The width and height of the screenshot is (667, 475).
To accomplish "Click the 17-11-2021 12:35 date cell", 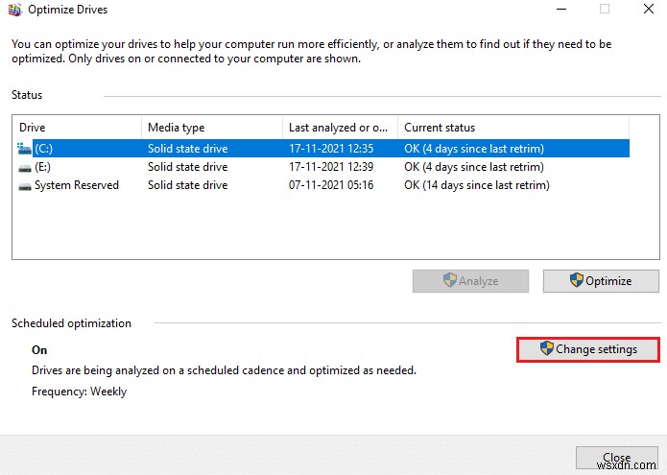I will (x=331, y=149).
